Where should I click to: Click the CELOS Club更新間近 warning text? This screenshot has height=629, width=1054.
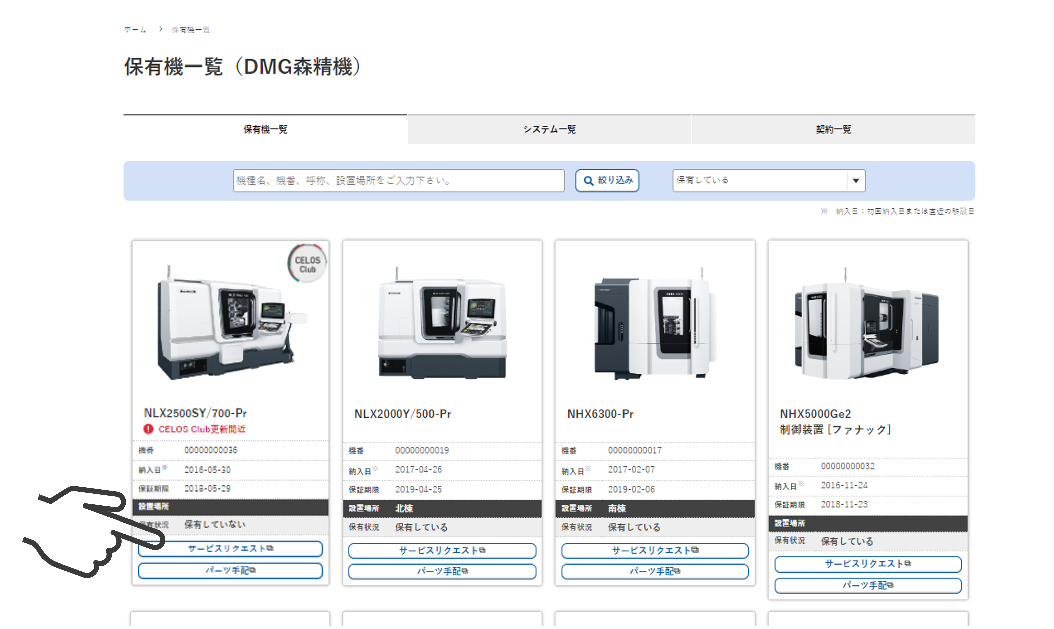click(x=202, y=429)
